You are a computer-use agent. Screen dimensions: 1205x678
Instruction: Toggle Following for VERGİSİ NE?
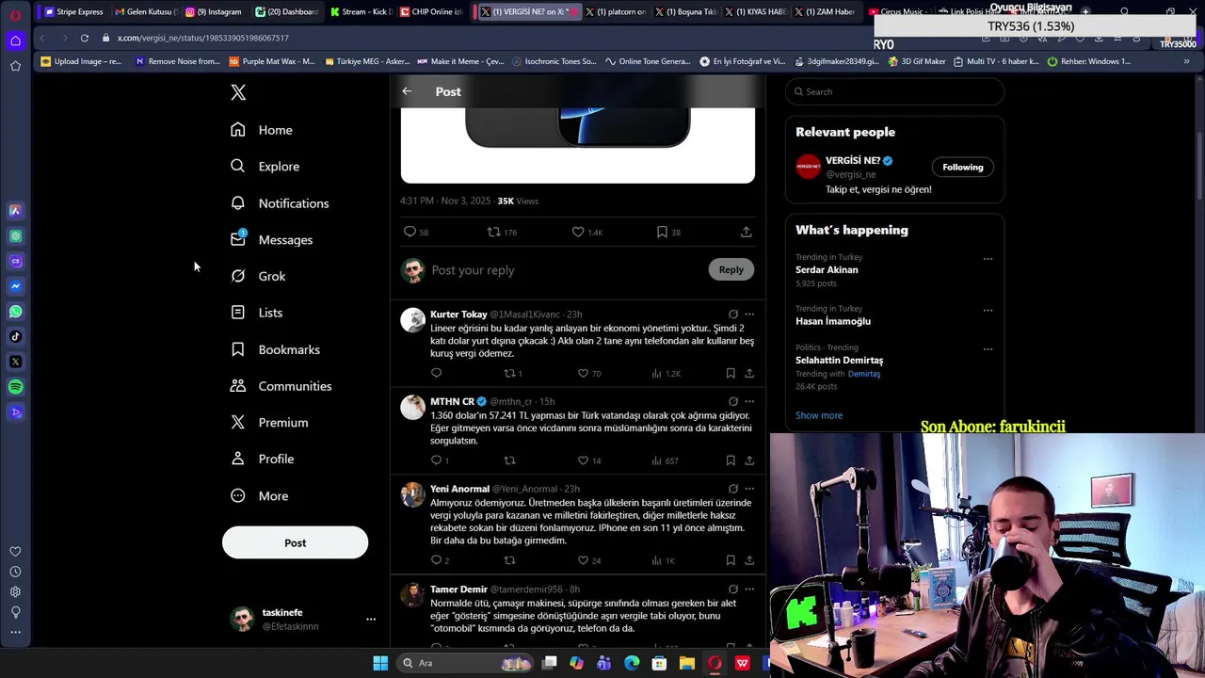[962, 167]
